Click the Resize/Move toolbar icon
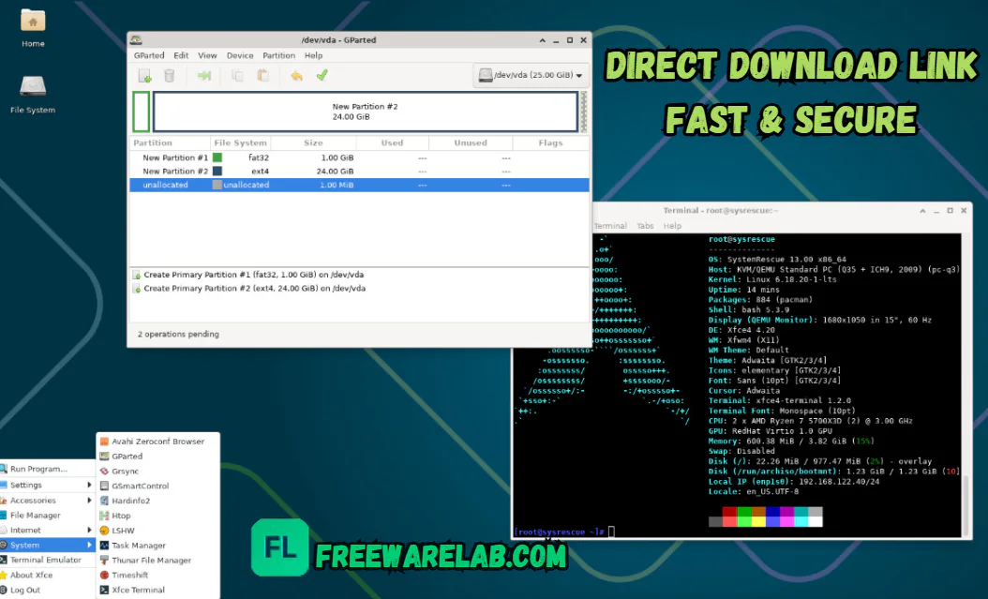The height and width of the screenshot is (599, 988). (x=204, y=76)
